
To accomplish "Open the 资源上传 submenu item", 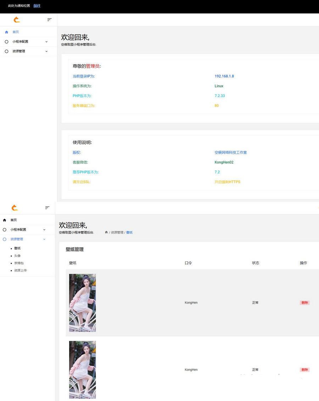I will pos(20,270).
